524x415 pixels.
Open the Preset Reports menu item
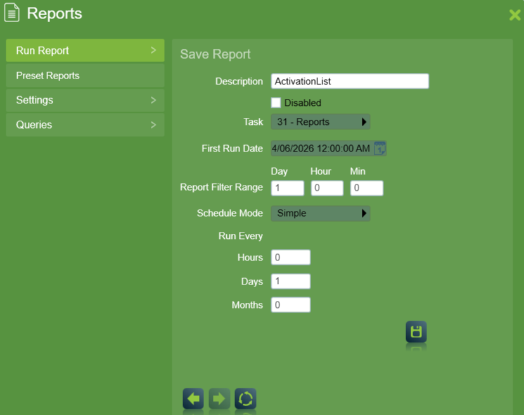click(85, 75)
